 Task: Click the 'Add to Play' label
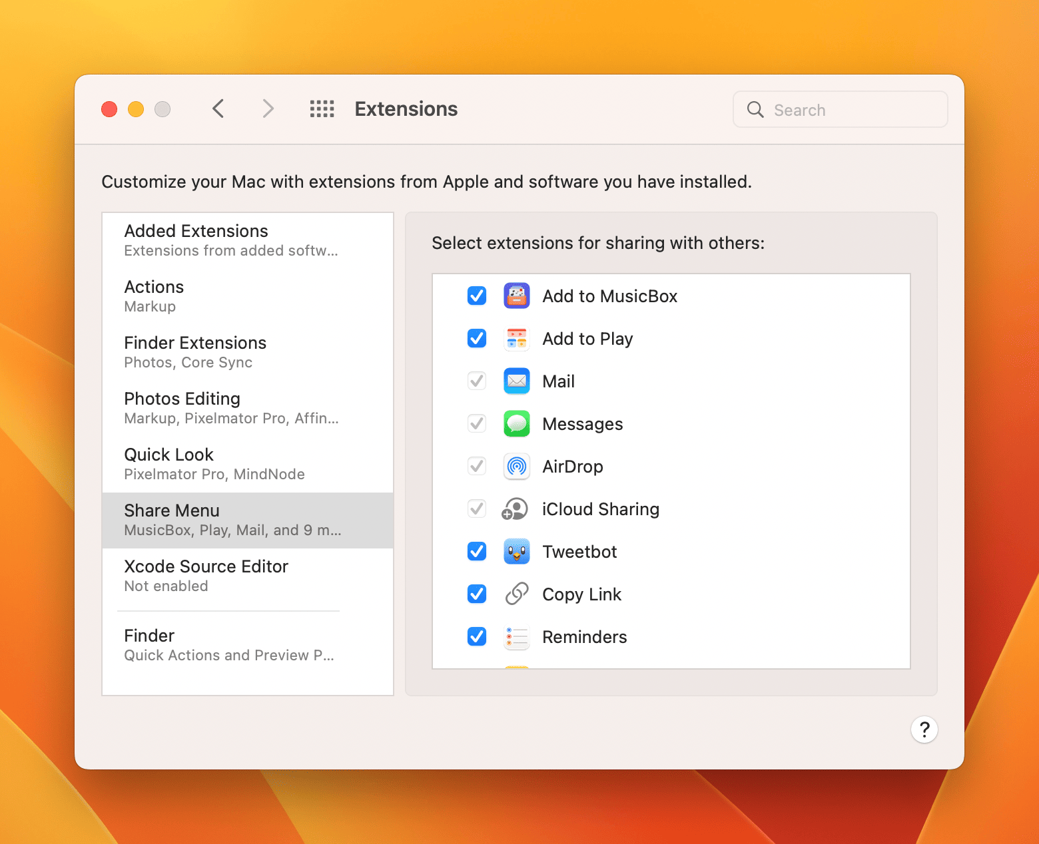tap(587, 339)
